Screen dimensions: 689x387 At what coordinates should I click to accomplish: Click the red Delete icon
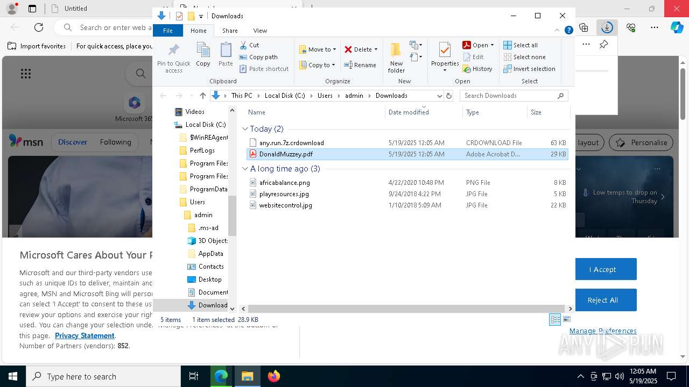coord(348,49)
